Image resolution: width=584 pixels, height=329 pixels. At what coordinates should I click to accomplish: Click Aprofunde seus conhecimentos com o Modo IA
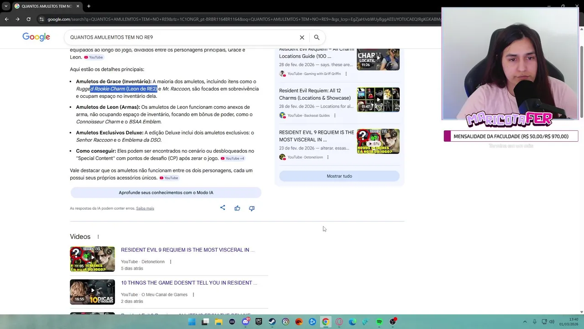[166, 192]
